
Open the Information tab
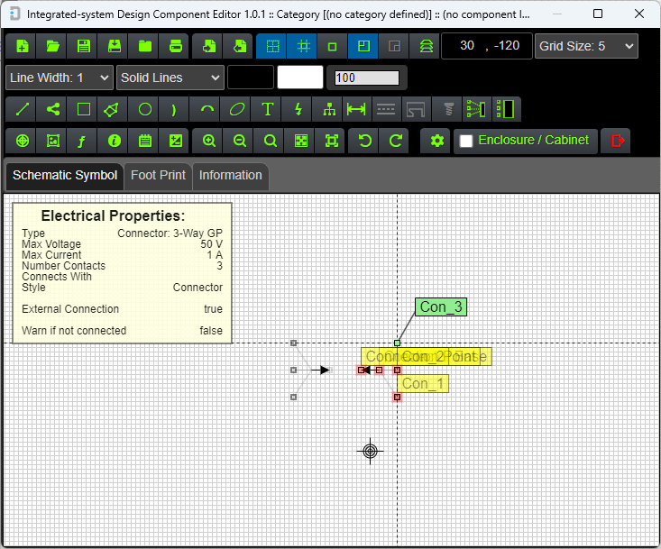click(x=230, y=175)
